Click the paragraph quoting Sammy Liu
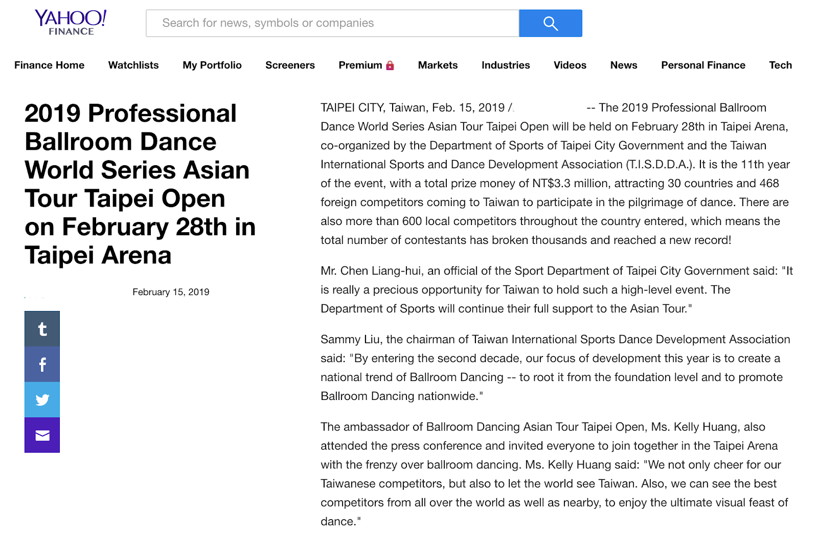 (556, 368)
